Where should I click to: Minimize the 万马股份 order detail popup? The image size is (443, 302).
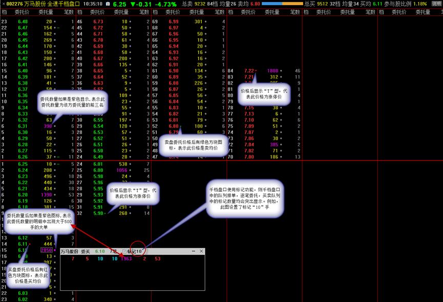(193, 251)
